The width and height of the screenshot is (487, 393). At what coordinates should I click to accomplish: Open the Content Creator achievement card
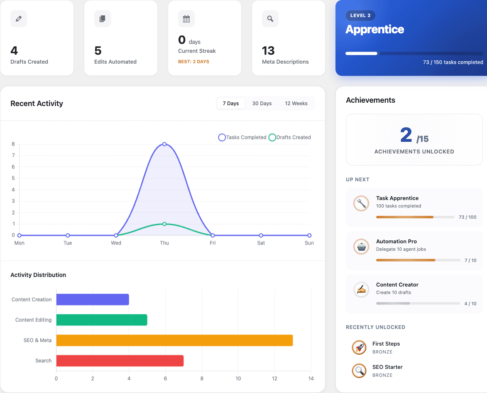pyautogui.click(x=414, y=294)
